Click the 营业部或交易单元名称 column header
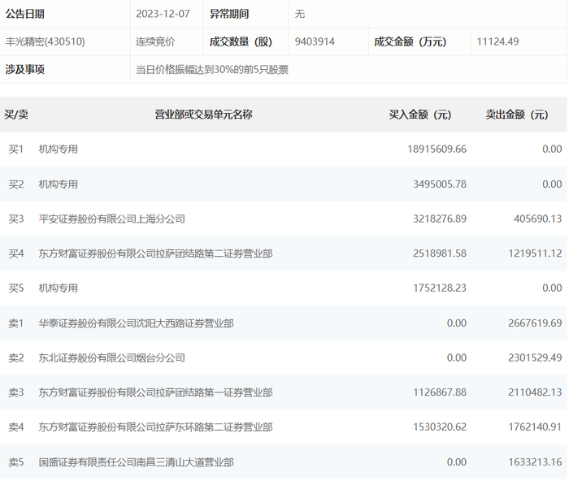The width and height of the screenshot is (569, 481). [x=203, y=115]
